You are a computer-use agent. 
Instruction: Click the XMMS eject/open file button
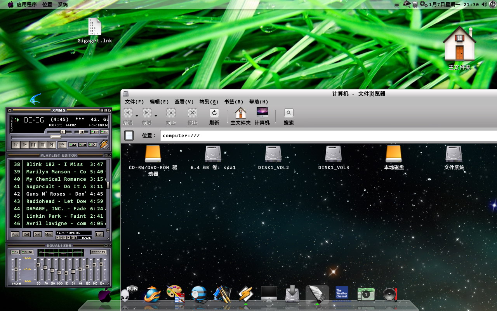pos(62,145)
